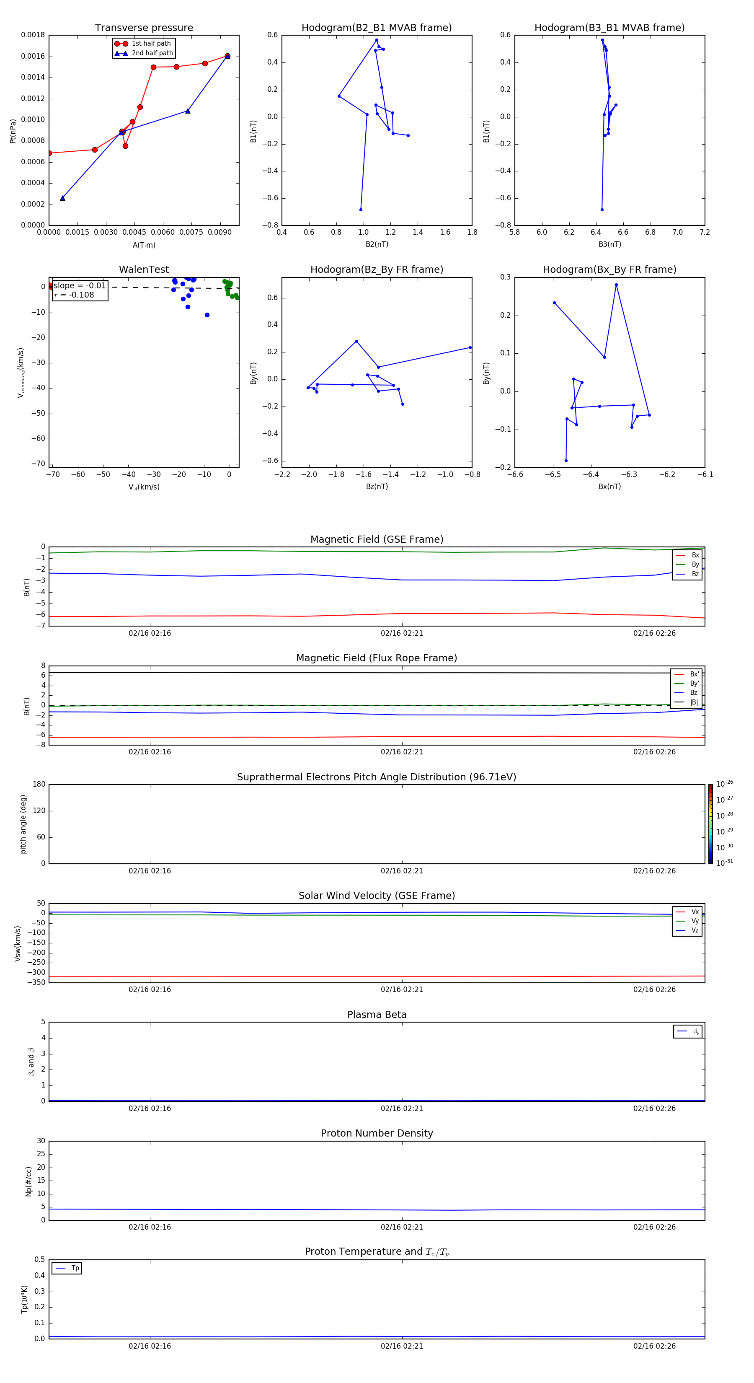Click the Vy legend entry in velocity panel

[x=687, y=921]
